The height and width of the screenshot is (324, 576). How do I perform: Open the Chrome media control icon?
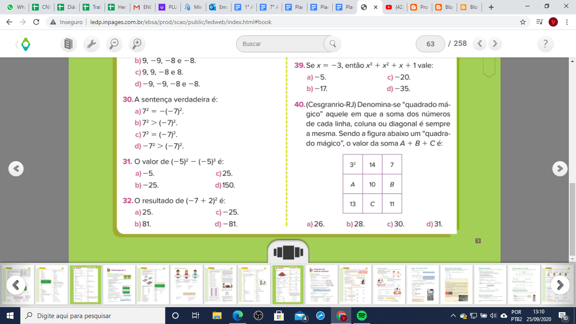[539, 22]
